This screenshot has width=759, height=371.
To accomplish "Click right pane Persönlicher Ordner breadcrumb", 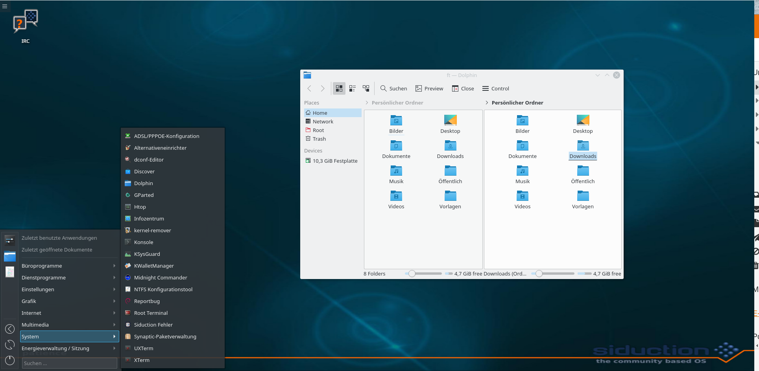I will [x=517, y=103].
